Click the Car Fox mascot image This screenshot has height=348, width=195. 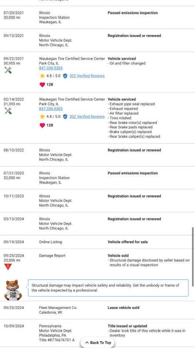tap(13, 290)
